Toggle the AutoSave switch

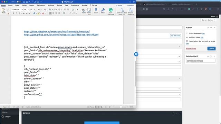[x=19, y=2]
